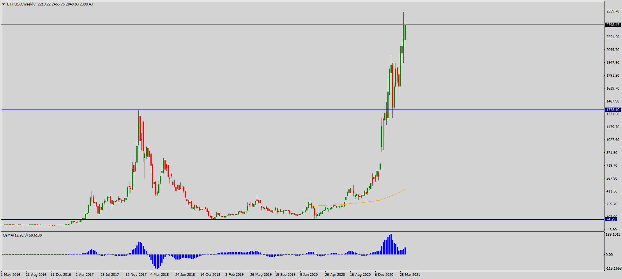Screen dimensions: 622x279
Task: Click the 159.1012 value on OsMA scale
Action: point(613,235)
